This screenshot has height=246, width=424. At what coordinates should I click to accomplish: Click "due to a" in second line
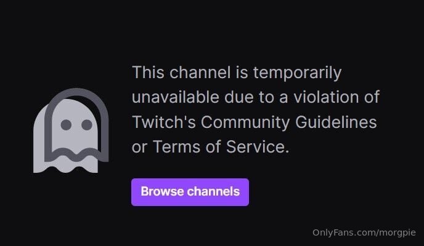click(256, 97)
